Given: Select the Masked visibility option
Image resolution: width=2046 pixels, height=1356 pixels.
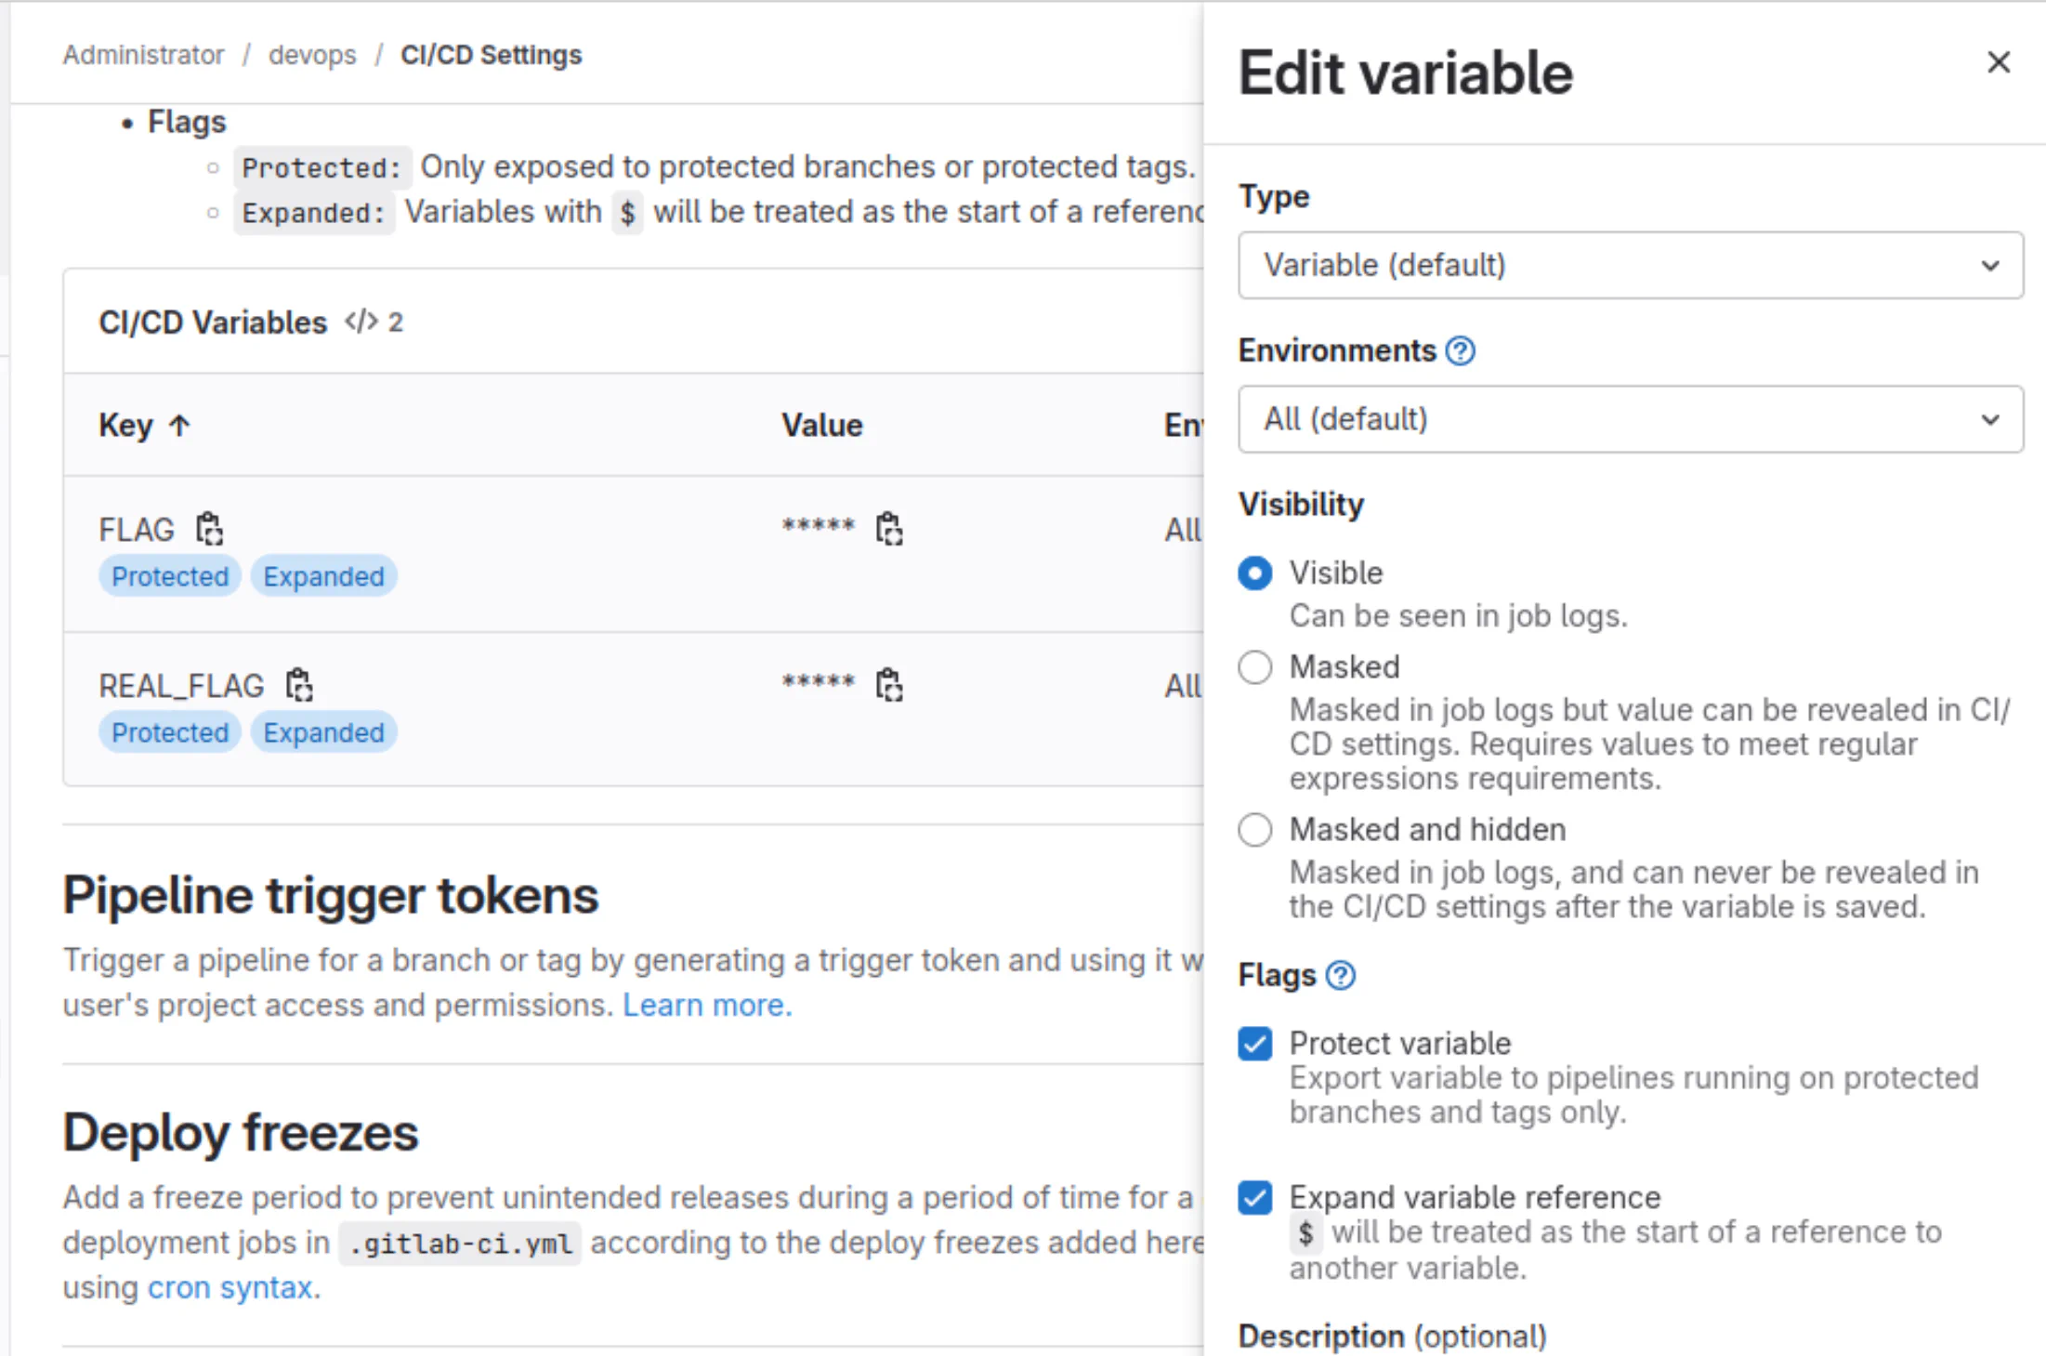Looking at the screenshot, I should coord(1255,667).
